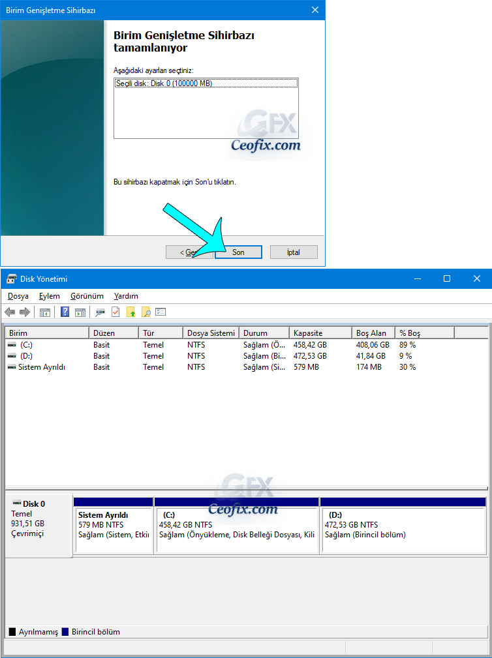Viewport: 492px width, 658px height.
Task: Click the 579 MB capacity cell
Action: [306, 366]
